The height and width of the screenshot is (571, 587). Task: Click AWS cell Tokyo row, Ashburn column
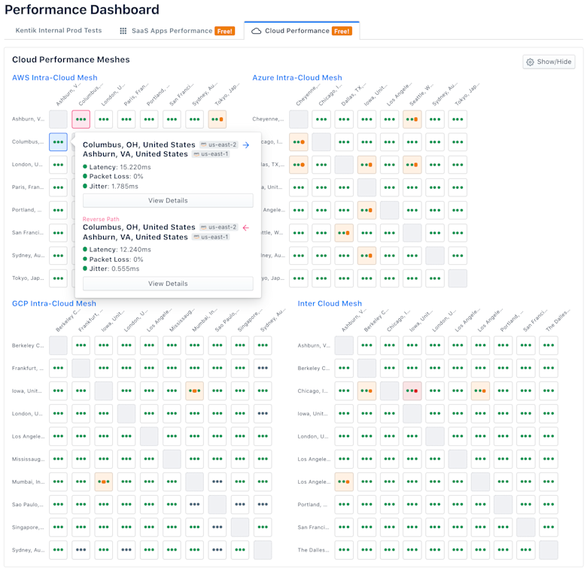[x=59, y=278]
